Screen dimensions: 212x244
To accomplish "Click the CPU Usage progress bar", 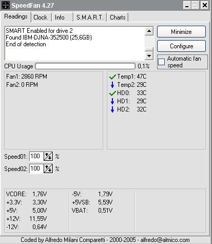I will click(x=85, y=66).
